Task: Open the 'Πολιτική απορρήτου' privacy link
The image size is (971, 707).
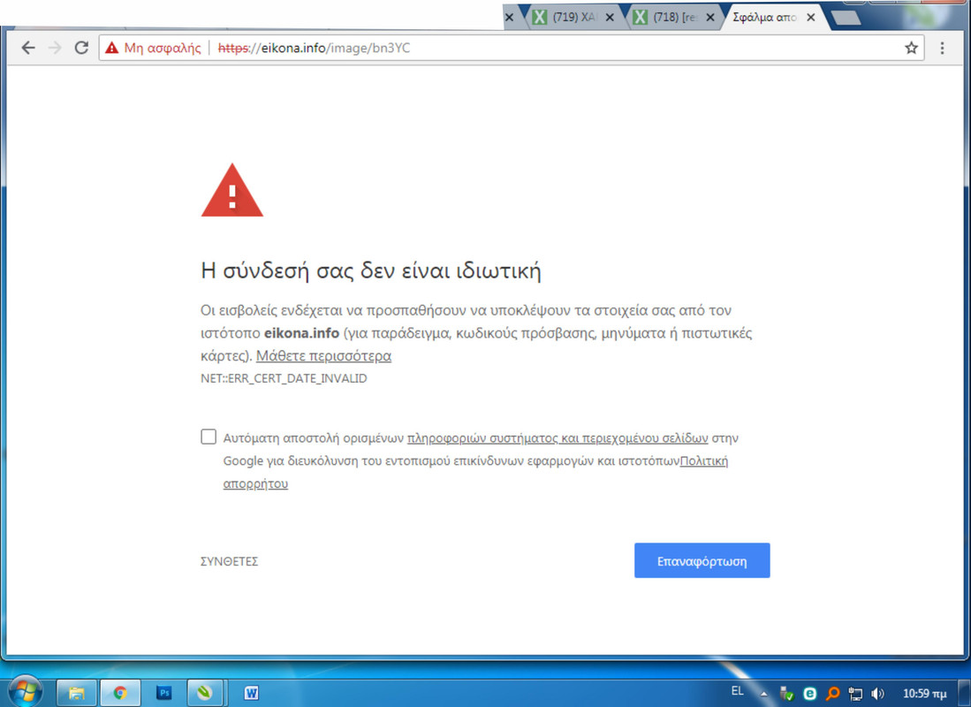Action: pyautogui.click(x=704, y=461)
